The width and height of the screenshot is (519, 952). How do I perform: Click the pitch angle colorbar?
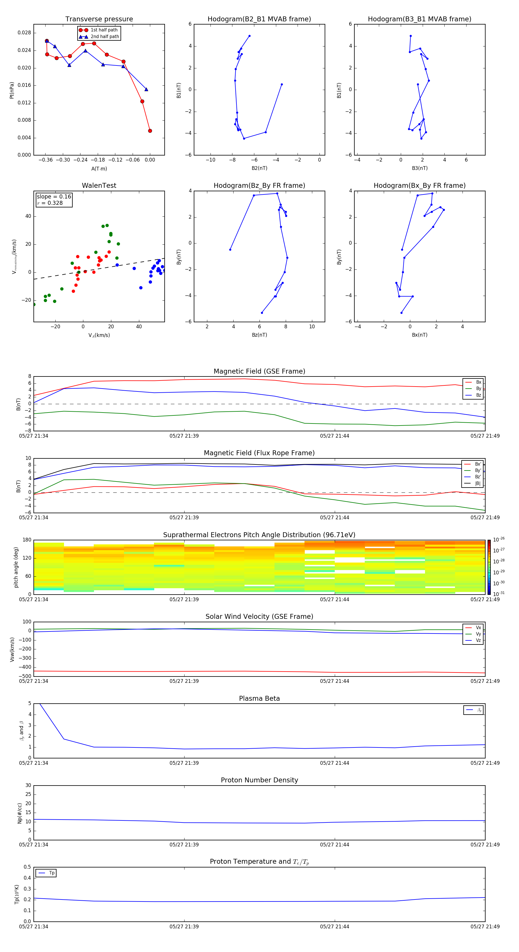click(489, 567)
